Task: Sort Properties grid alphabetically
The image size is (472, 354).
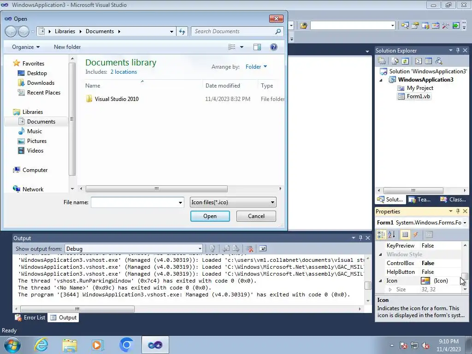Action: tap(392, 235)
